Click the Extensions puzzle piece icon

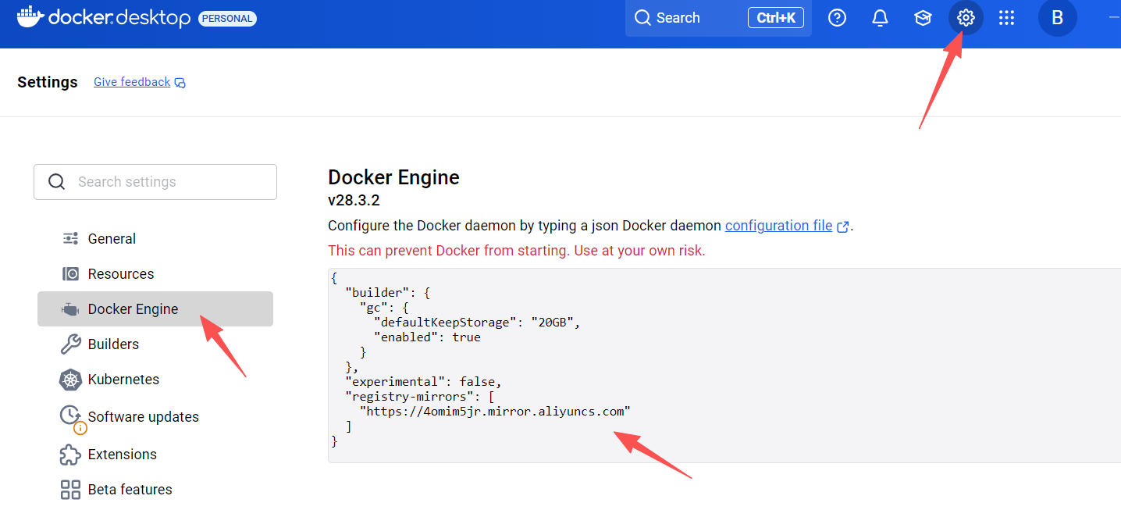[70, 455]
